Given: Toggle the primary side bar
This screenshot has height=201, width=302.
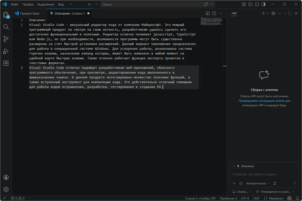Looking at the screenshot, I should click(x=250, y=4).
